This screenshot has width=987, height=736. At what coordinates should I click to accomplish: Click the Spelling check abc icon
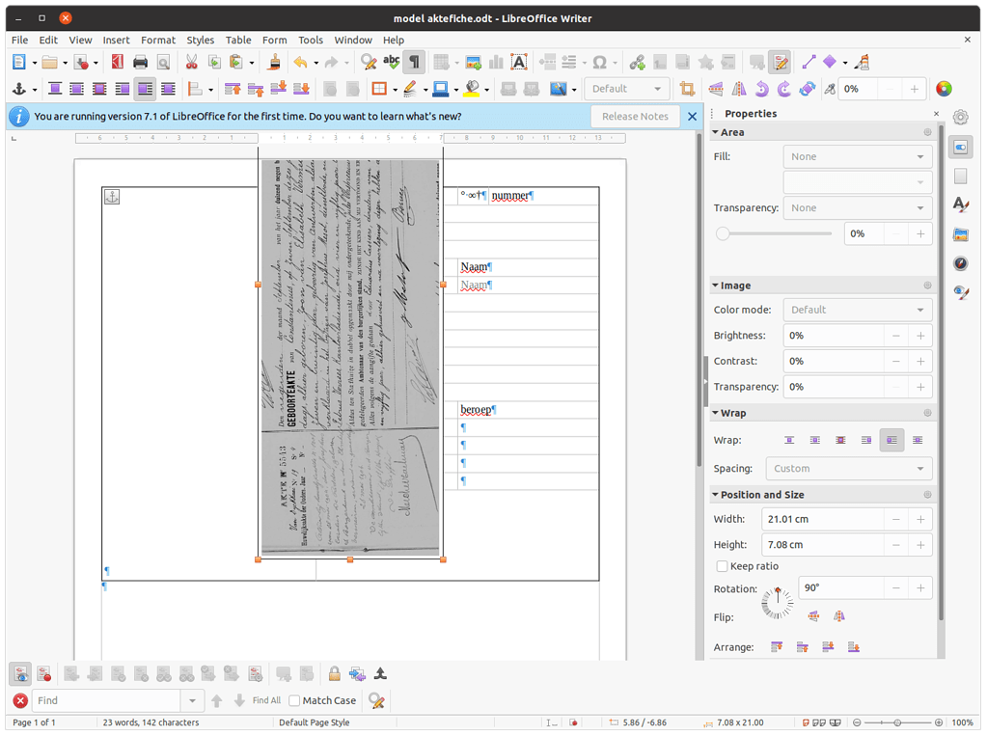392,63
